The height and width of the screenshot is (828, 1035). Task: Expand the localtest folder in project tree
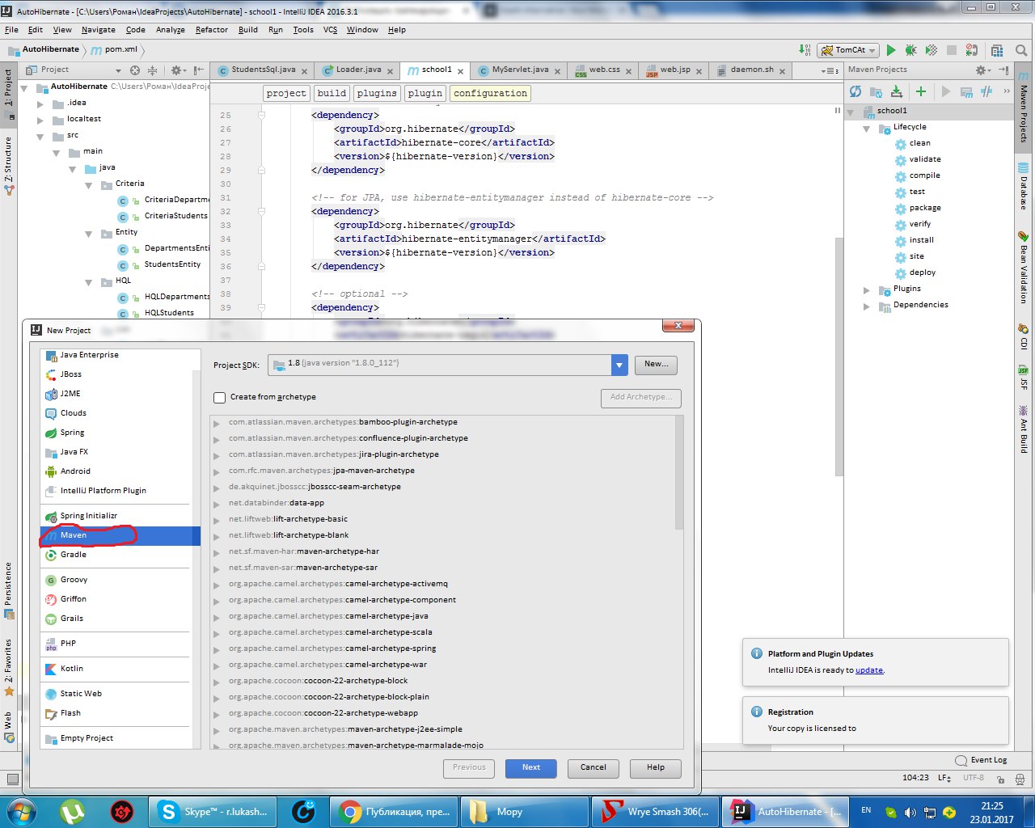[40, 120]
